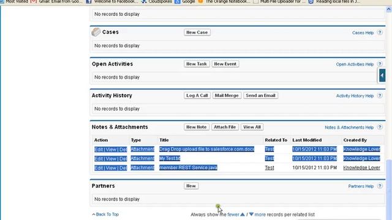Open the Notes & Attachments Help link

349,128
